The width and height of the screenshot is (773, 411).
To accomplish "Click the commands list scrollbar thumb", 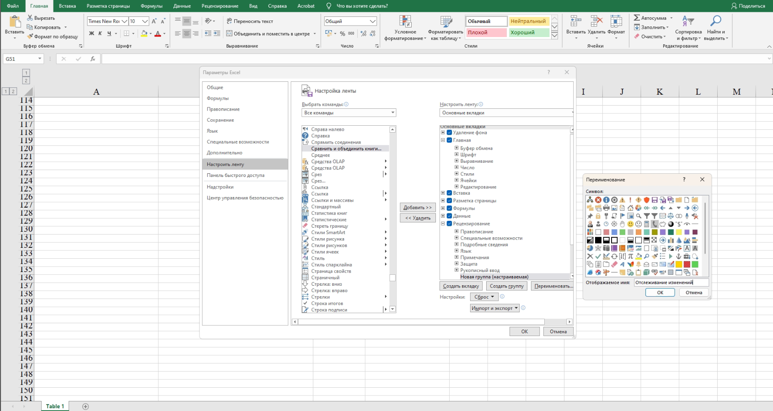I will tap(392, 278).
